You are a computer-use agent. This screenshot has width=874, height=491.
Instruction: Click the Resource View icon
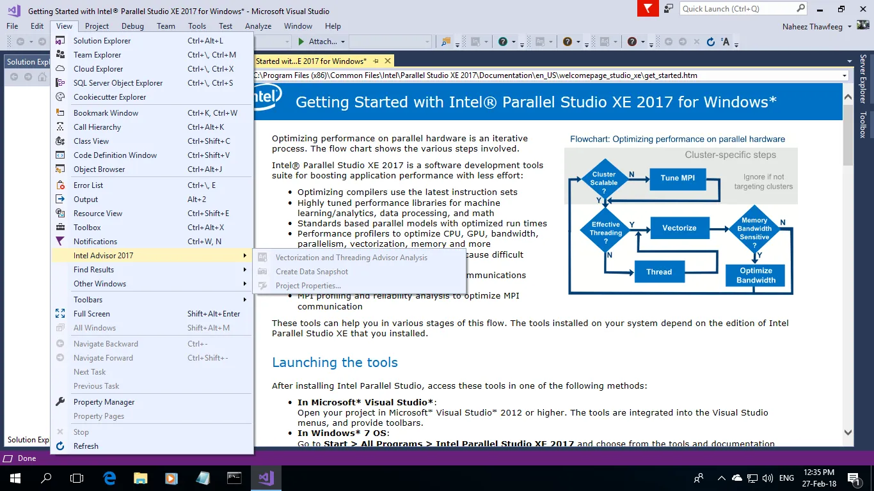click(60, 213)
